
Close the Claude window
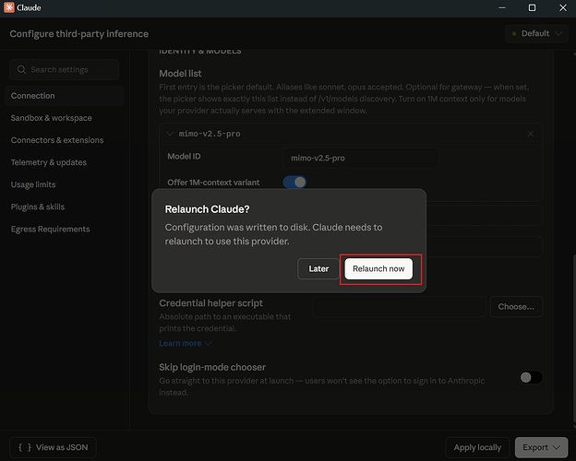click(x=563, y=7)
